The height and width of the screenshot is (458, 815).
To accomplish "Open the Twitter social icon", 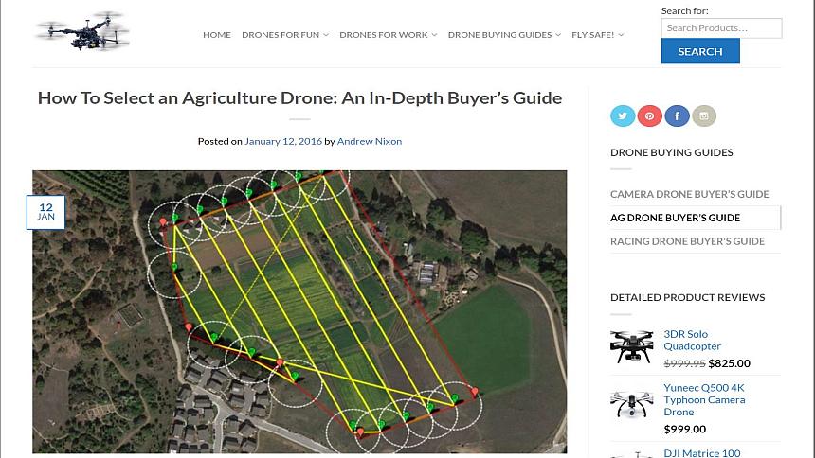I will tap(623, 115).
